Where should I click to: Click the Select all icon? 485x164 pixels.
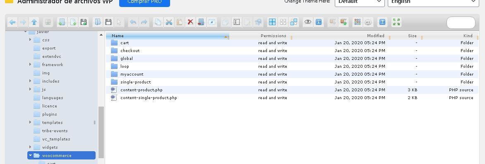coord(272,22)
